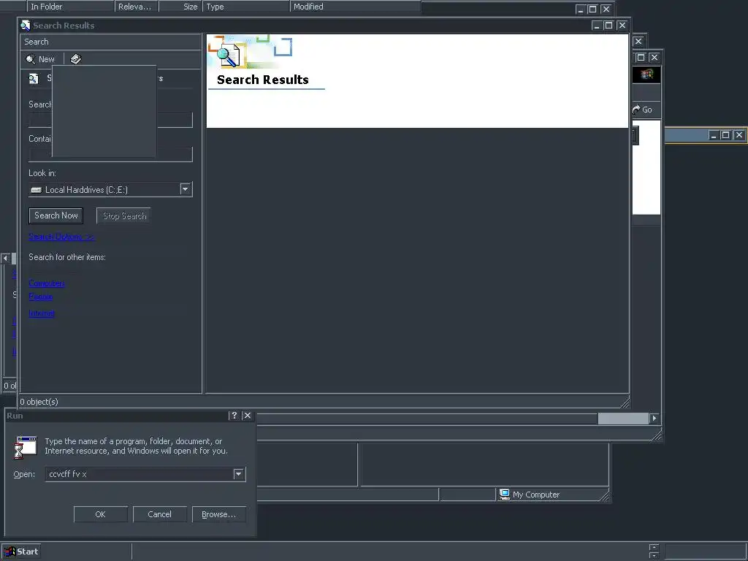
Task: Open the Internet search link
Action: click(x=42, y=313)
